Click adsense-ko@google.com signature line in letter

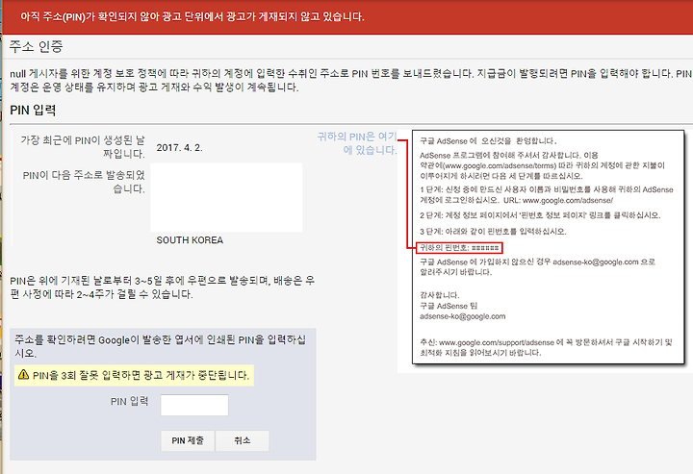(463, 316)
